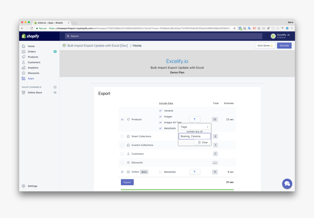
Task: Click the Shopify logo
Action: point(30,36)
